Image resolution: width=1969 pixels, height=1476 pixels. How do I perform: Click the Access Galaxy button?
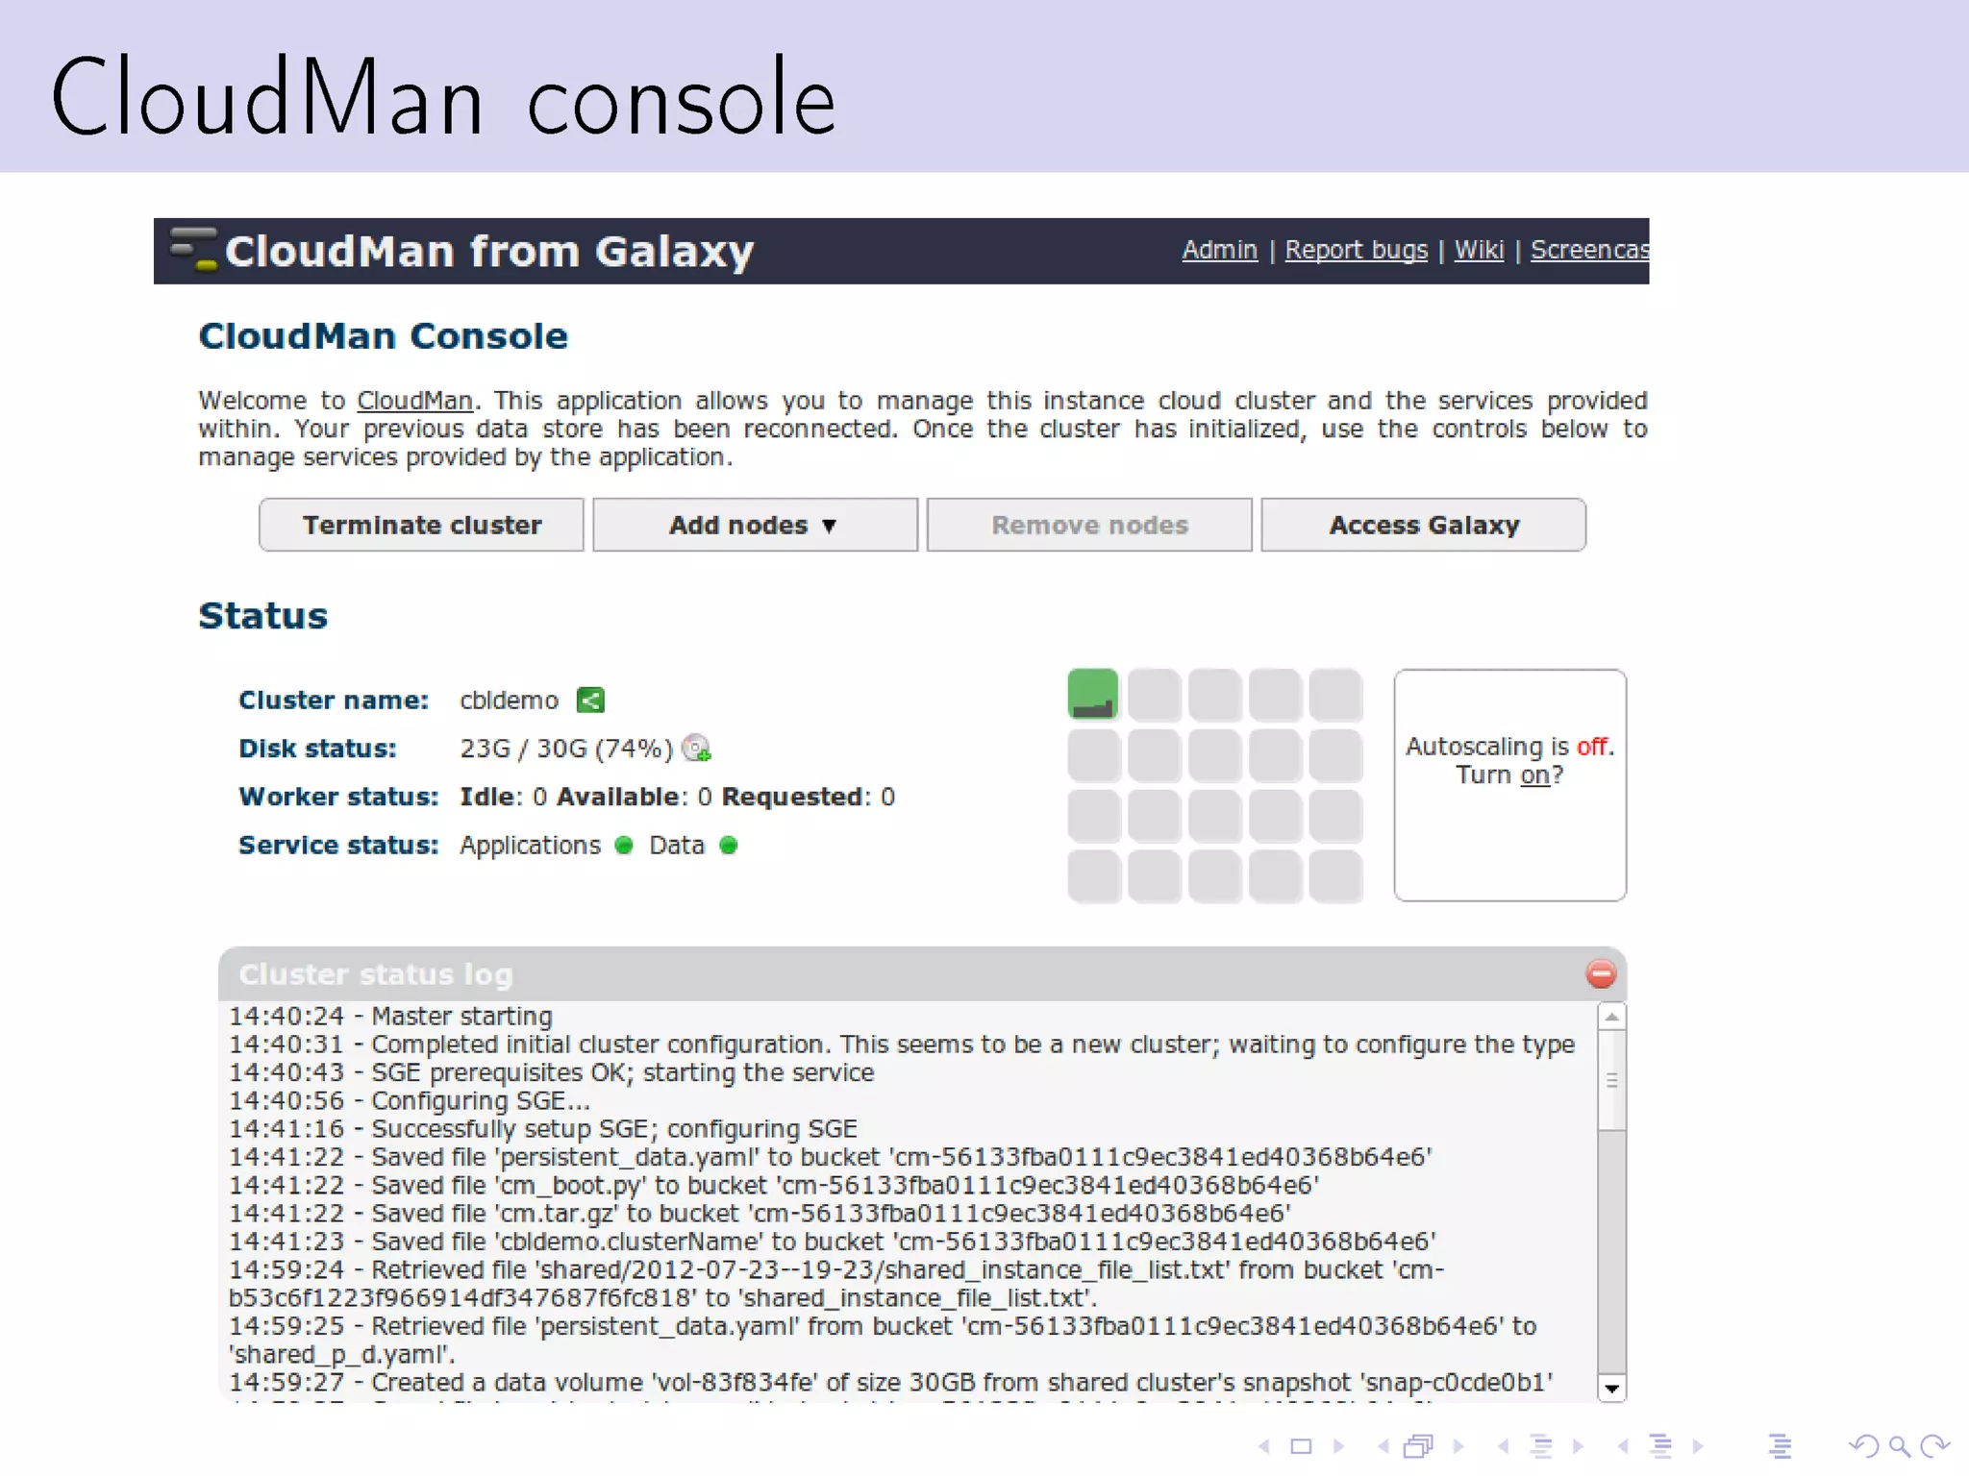tap(1424, 525)
